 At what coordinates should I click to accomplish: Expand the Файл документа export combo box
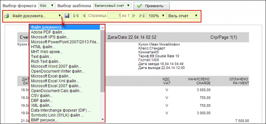click(x=37, y=16)
